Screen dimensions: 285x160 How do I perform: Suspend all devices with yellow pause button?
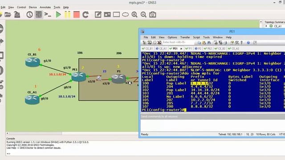[x=67, y=15]
